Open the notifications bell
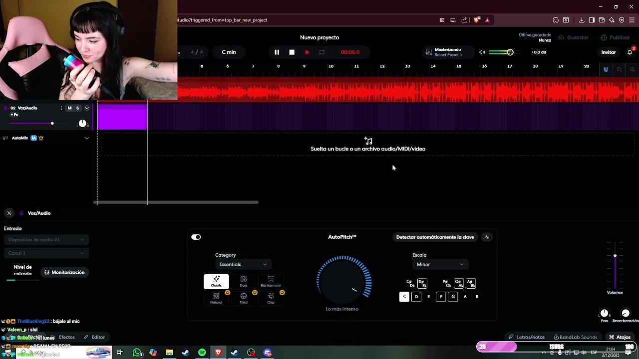This screenshot has height=359, width=639. [x=630, y=52]
